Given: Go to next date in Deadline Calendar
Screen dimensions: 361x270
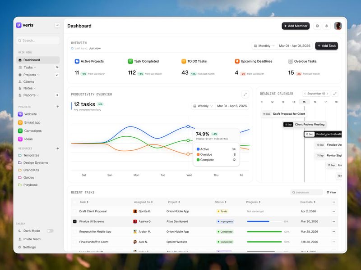Looking at the screenshot, I should 328,94.
